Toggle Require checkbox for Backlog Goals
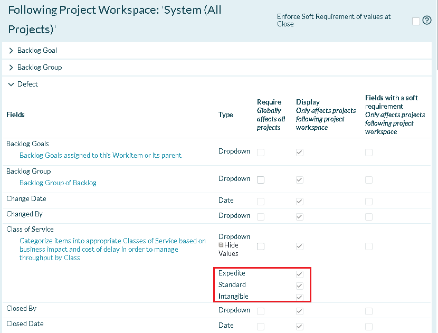The width and height of the screenshot is (438, 333). point(261,153)
